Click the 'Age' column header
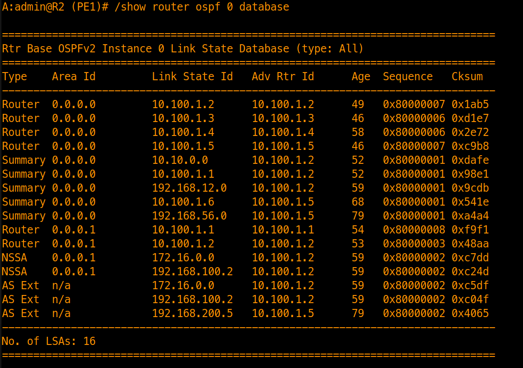 [x=361, y=77]
